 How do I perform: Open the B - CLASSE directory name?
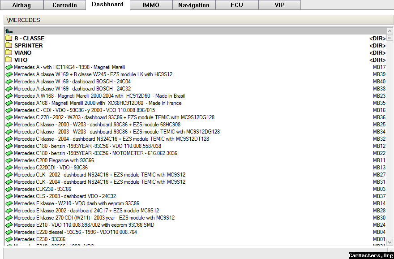point(30,38)
